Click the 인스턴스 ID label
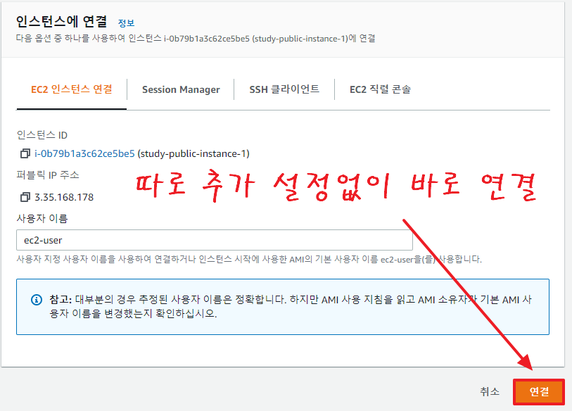 42,135
